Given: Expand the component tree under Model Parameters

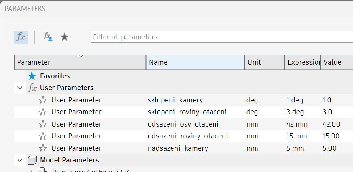Looking at the screenshot, I should (x=32, y=170).
